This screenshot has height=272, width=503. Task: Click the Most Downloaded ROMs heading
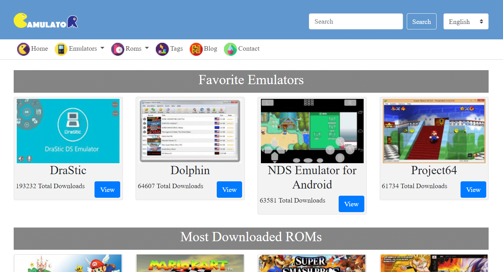click(251, 237)
